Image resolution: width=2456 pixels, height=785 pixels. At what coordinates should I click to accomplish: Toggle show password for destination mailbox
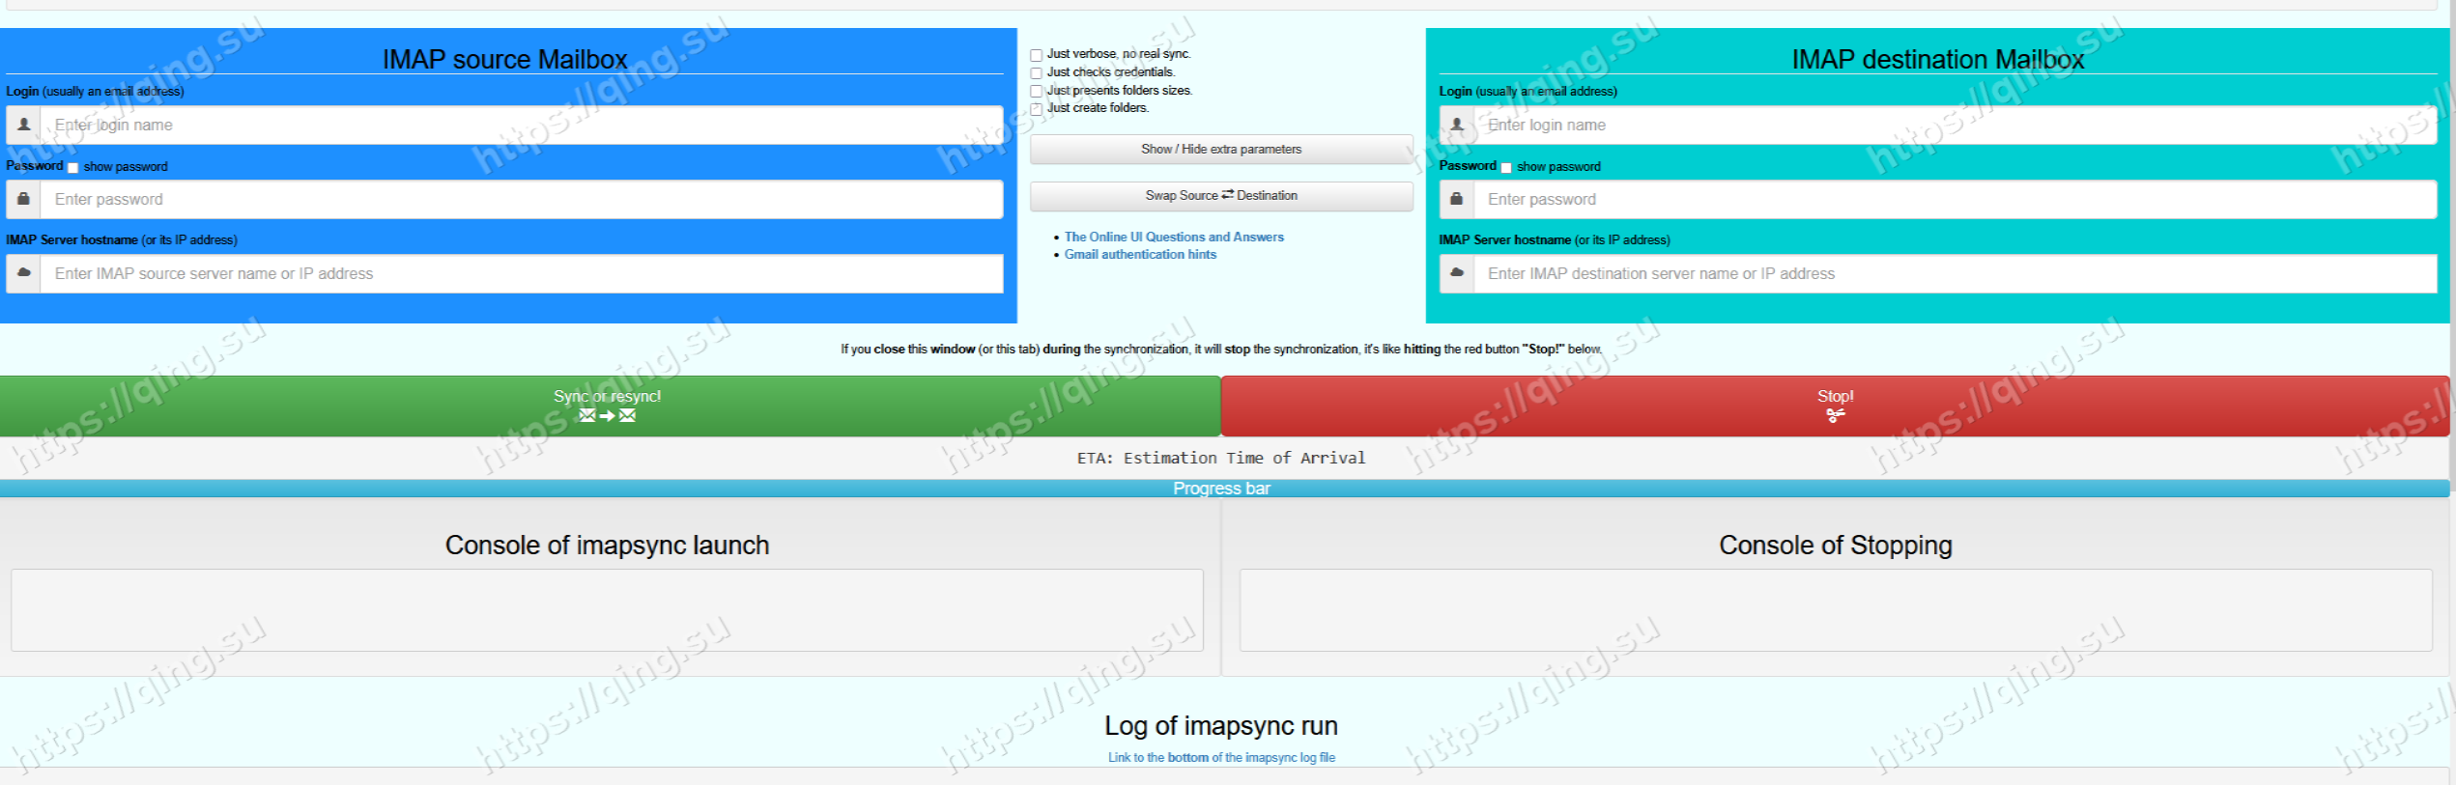[x=1505, y=168]
